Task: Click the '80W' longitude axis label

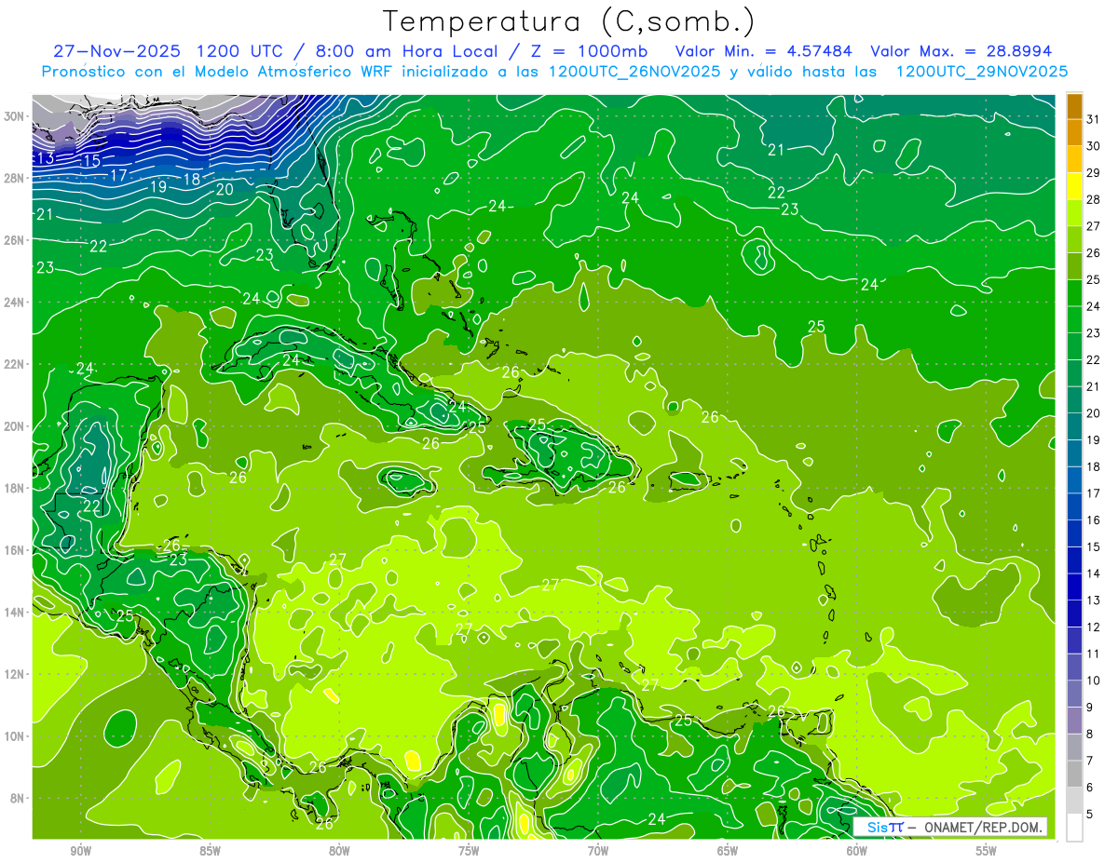Action: [339, 851]
